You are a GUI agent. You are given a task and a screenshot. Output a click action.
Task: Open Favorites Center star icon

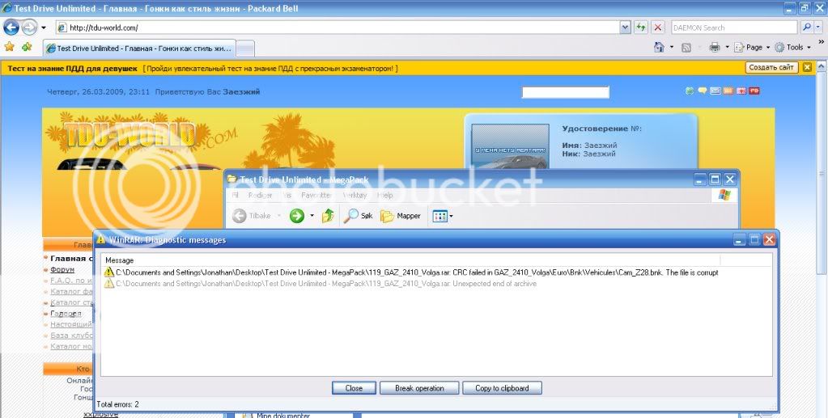pos(9,47)
